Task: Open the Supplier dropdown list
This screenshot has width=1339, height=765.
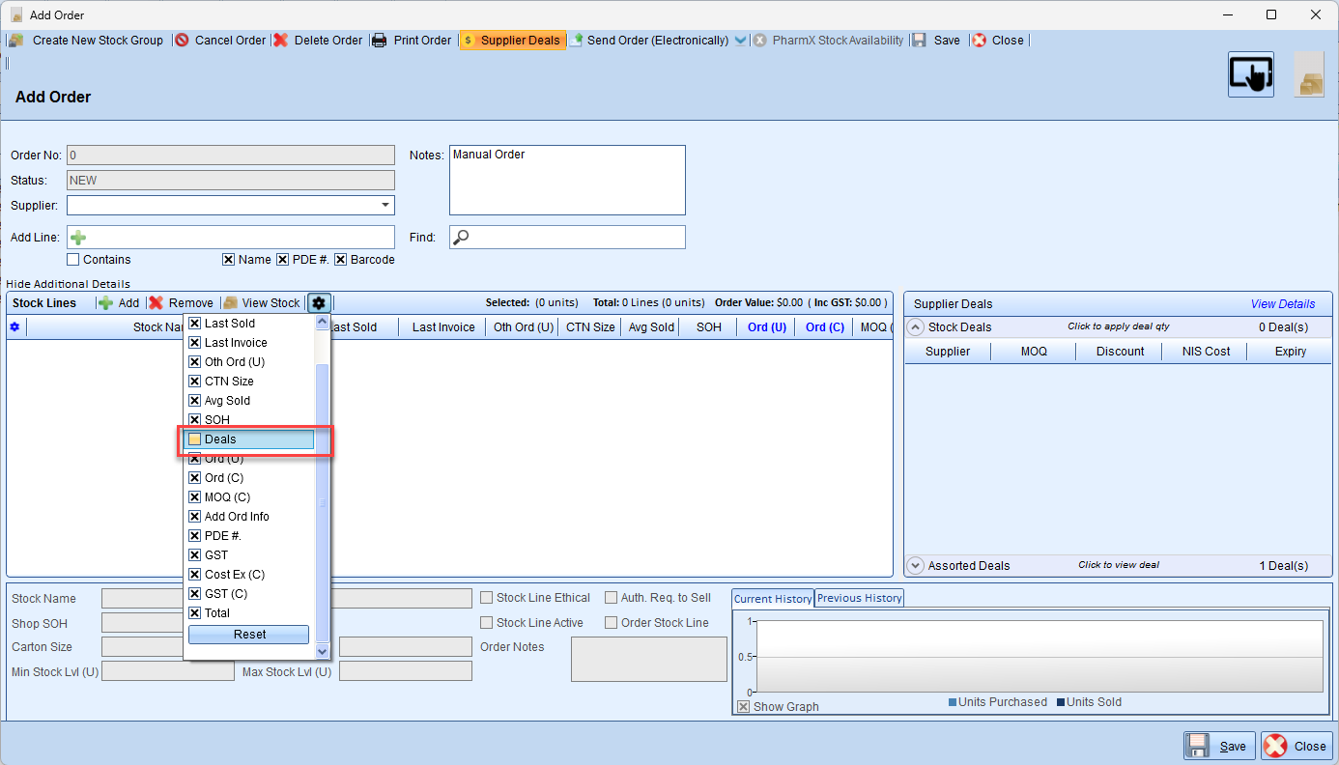Action: coord(385,206)
